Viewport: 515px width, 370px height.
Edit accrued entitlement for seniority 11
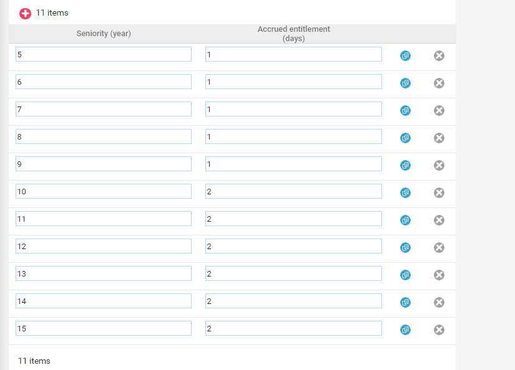click(293, 219)
